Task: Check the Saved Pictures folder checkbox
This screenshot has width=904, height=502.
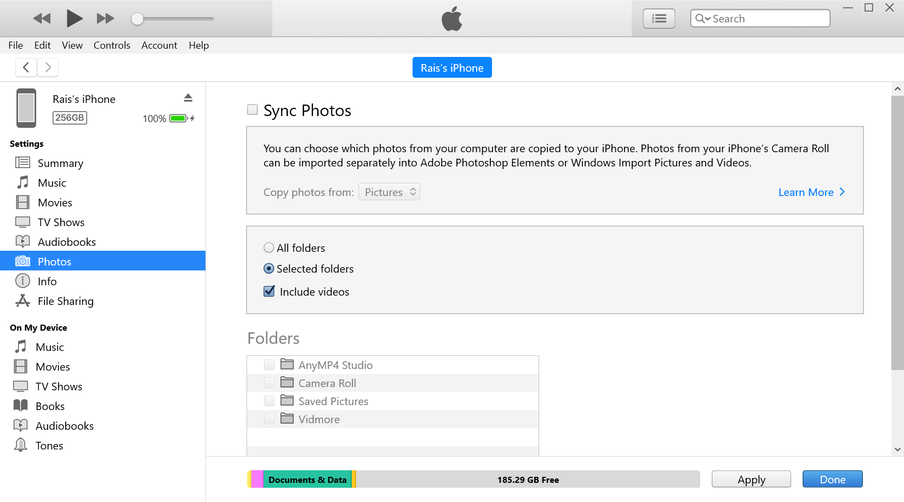Action: tap(270, 401)
